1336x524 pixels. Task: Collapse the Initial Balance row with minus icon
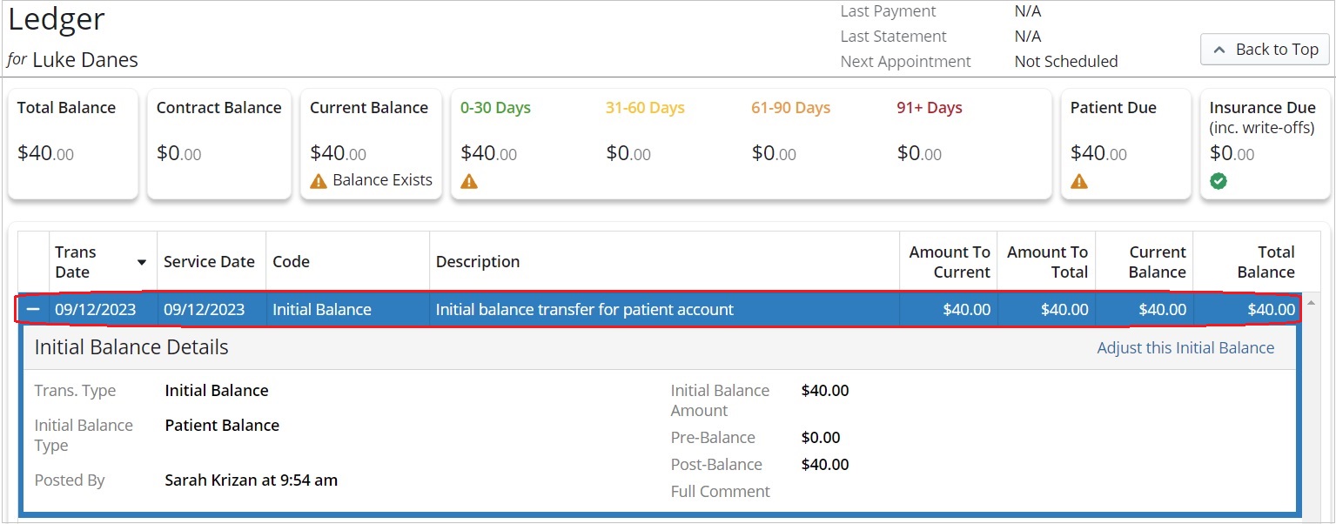click(x=33, y=309)
